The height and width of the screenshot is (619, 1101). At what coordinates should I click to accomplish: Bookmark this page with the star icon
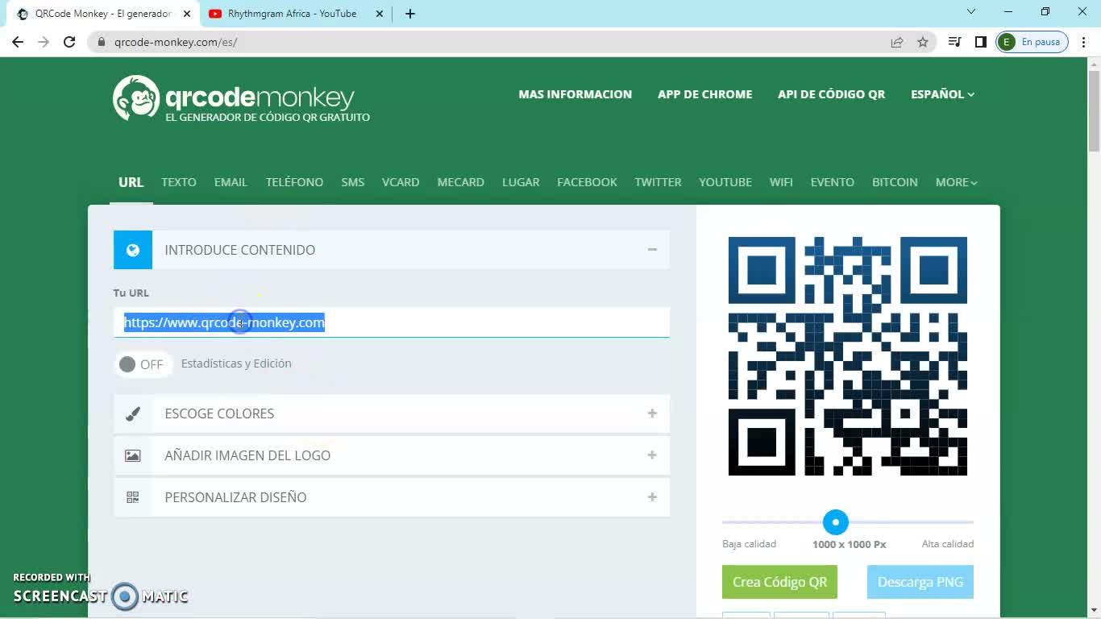(923, 42)
